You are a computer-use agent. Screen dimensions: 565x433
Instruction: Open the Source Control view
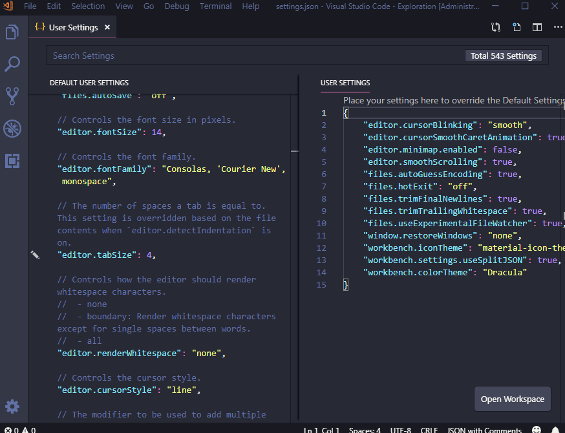[x=12, y=96]
